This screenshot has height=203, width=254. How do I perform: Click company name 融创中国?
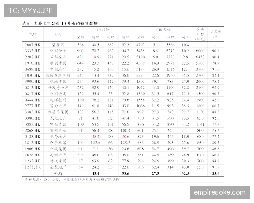pos(58,63)
